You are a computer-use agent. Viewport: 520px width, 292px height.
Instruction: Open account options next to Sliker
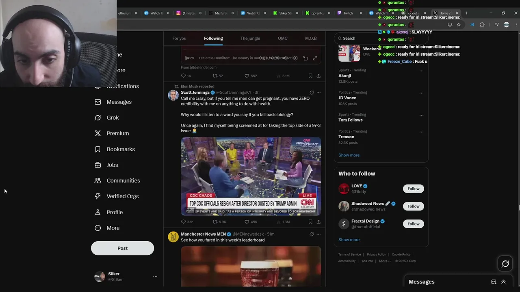coord(155,277)
